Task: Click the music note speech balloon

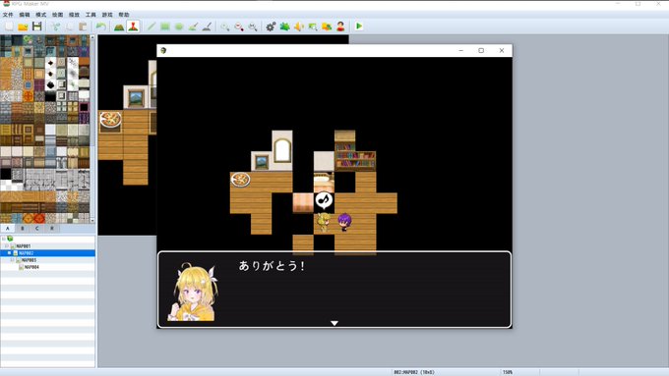Action: [x=324, y=200]
